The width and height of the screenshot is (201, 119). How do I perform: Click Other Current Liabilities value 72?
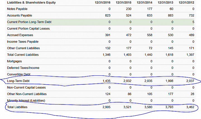[150, 48]
